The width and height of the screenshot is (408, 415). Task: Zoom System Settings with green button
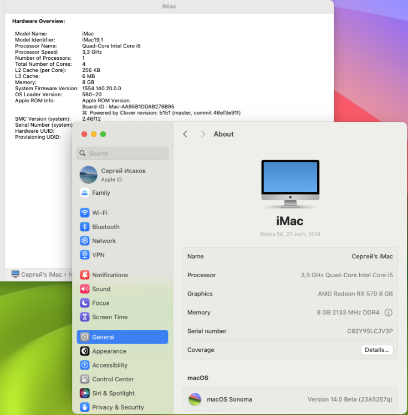[103, 134]
